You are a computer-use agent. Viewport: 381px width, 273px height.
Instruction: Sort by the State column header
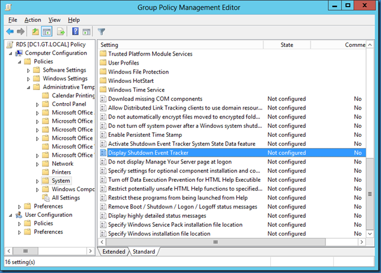coord(287,45)
